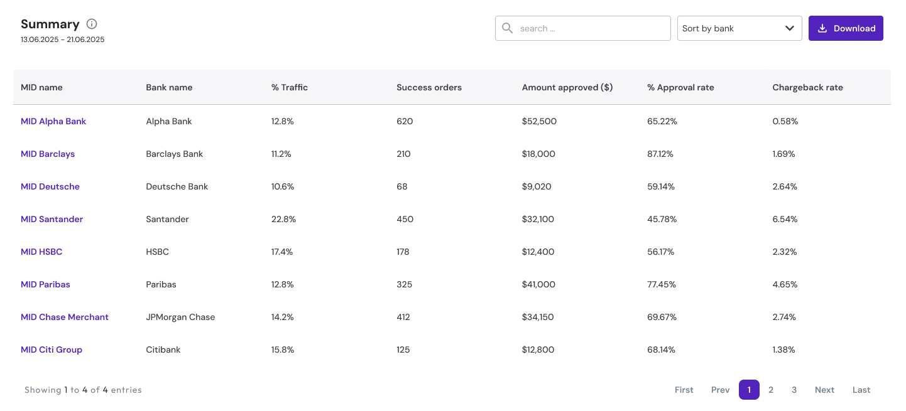Go to the Prev page

pyautogui.click(x=721, y=390)
